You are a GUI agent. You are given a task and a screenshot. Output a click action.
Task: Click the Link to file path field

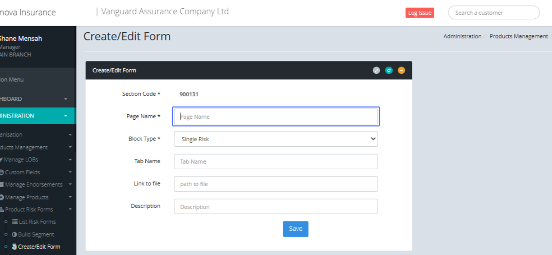coord(276,184)
